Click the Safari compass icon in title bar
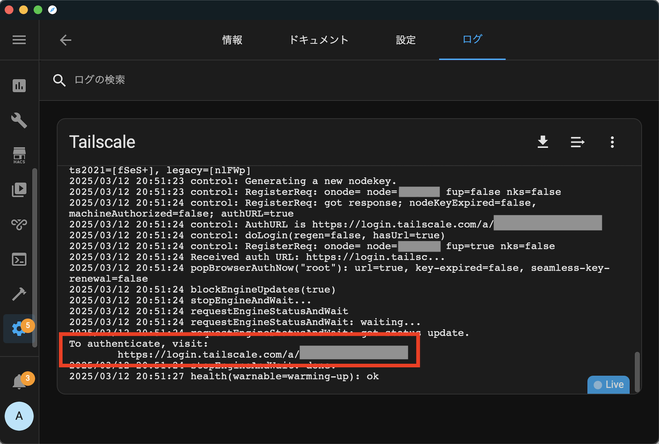The width and height of the screenshot is (659, 444). [x=52, y=10]
